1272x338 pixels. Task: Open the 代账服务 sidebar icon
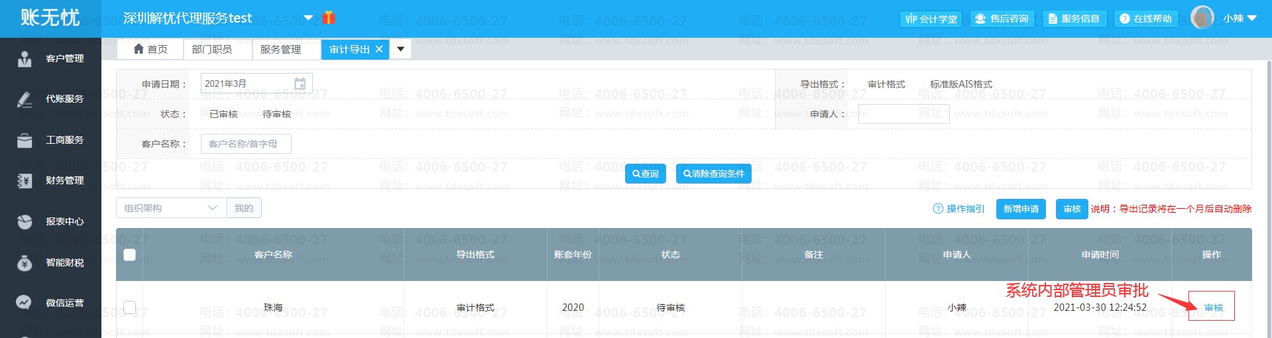pos(25,99)
